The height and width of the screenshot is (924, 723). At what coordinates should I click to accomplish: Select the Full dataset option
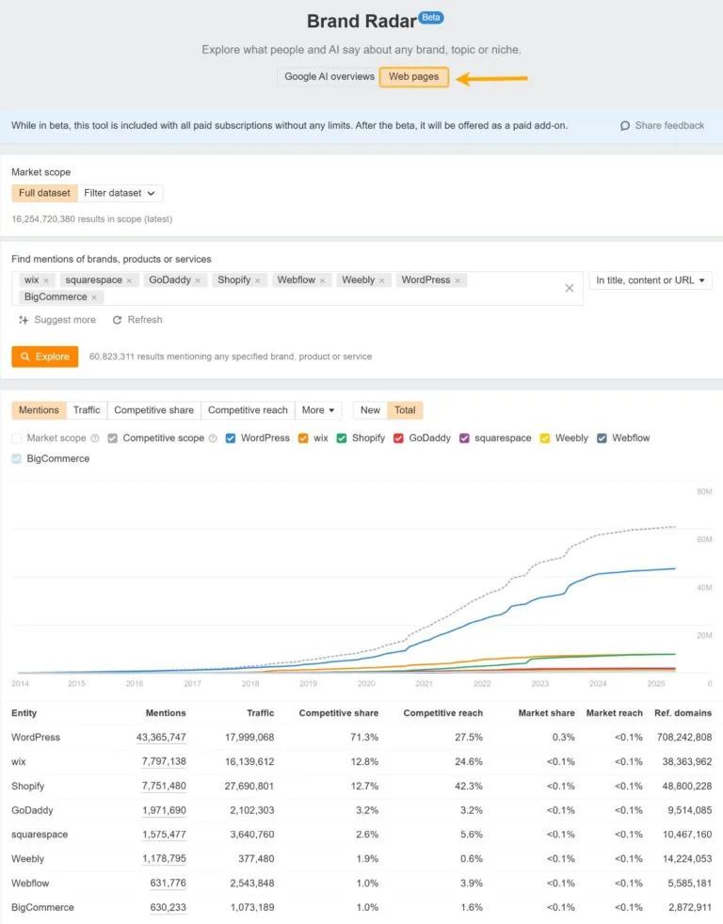click(44, 193)
